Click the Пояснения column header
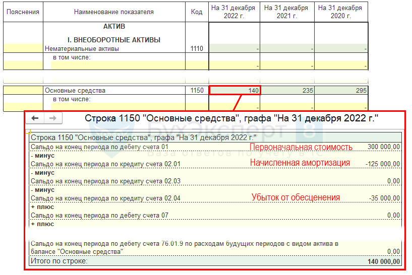412x275 pixels. [x=23, y=12]
